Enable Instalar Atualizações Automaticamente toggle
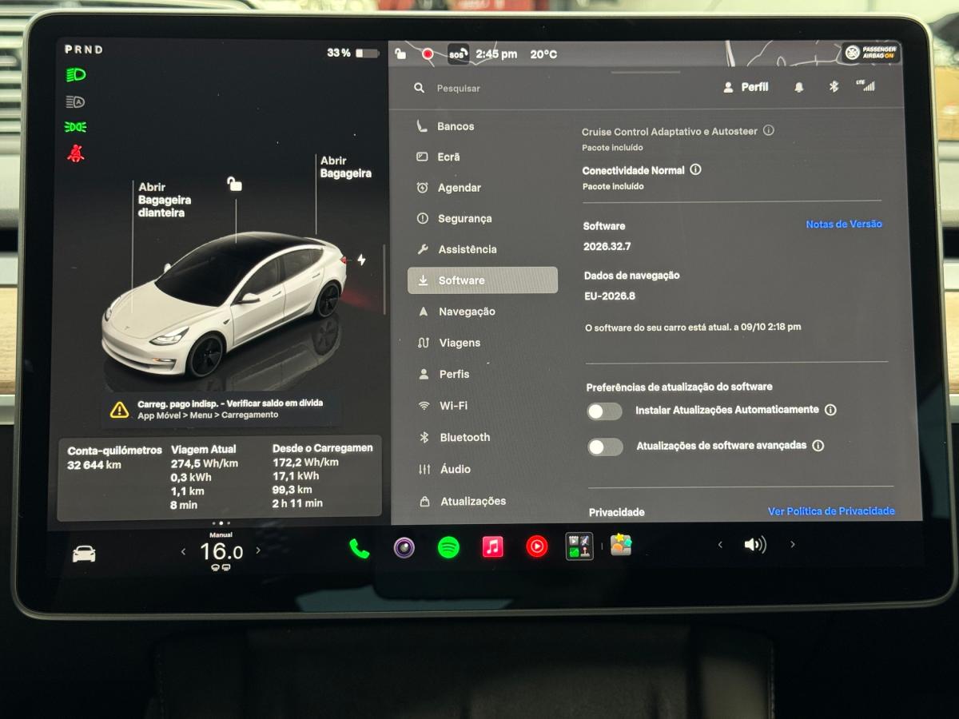This screenshot has height=719, width=959. [x=604, y=411]
